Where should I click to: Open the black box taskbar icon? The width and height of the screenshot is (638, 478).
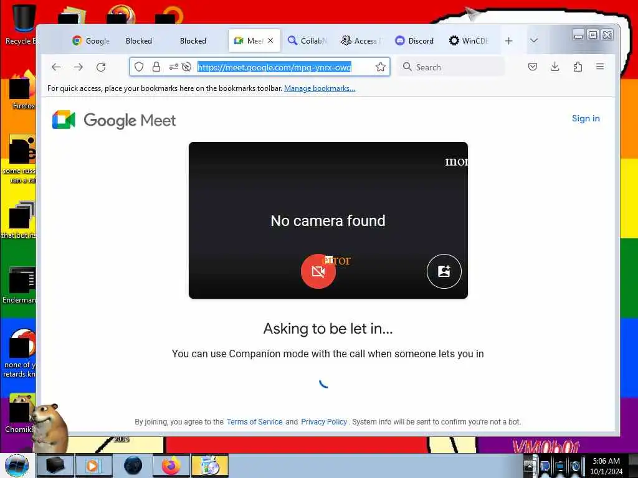55,466
